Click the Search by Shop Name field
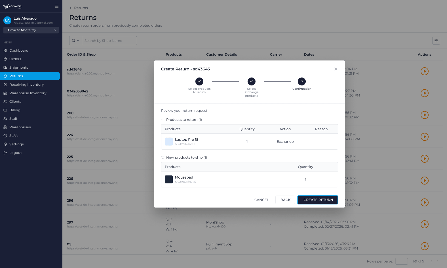The height and width of the screenshot is (268, 447). point(109,41)
